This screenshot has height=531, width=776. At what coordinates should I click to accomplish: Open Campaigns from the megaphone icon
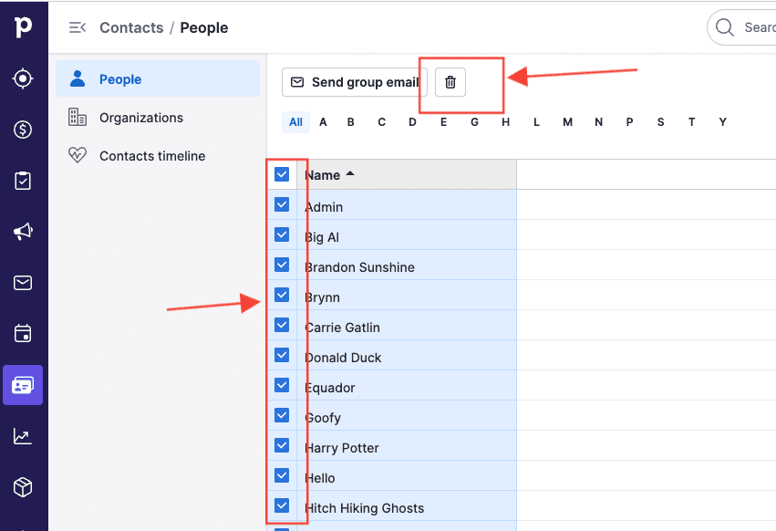(x=23, y=233)
